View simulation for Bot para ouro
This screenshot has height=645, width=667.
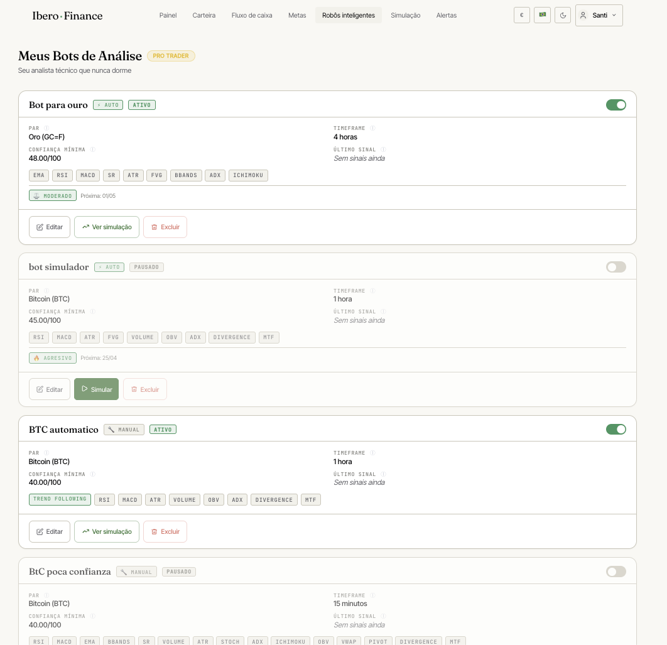(107, 227)
